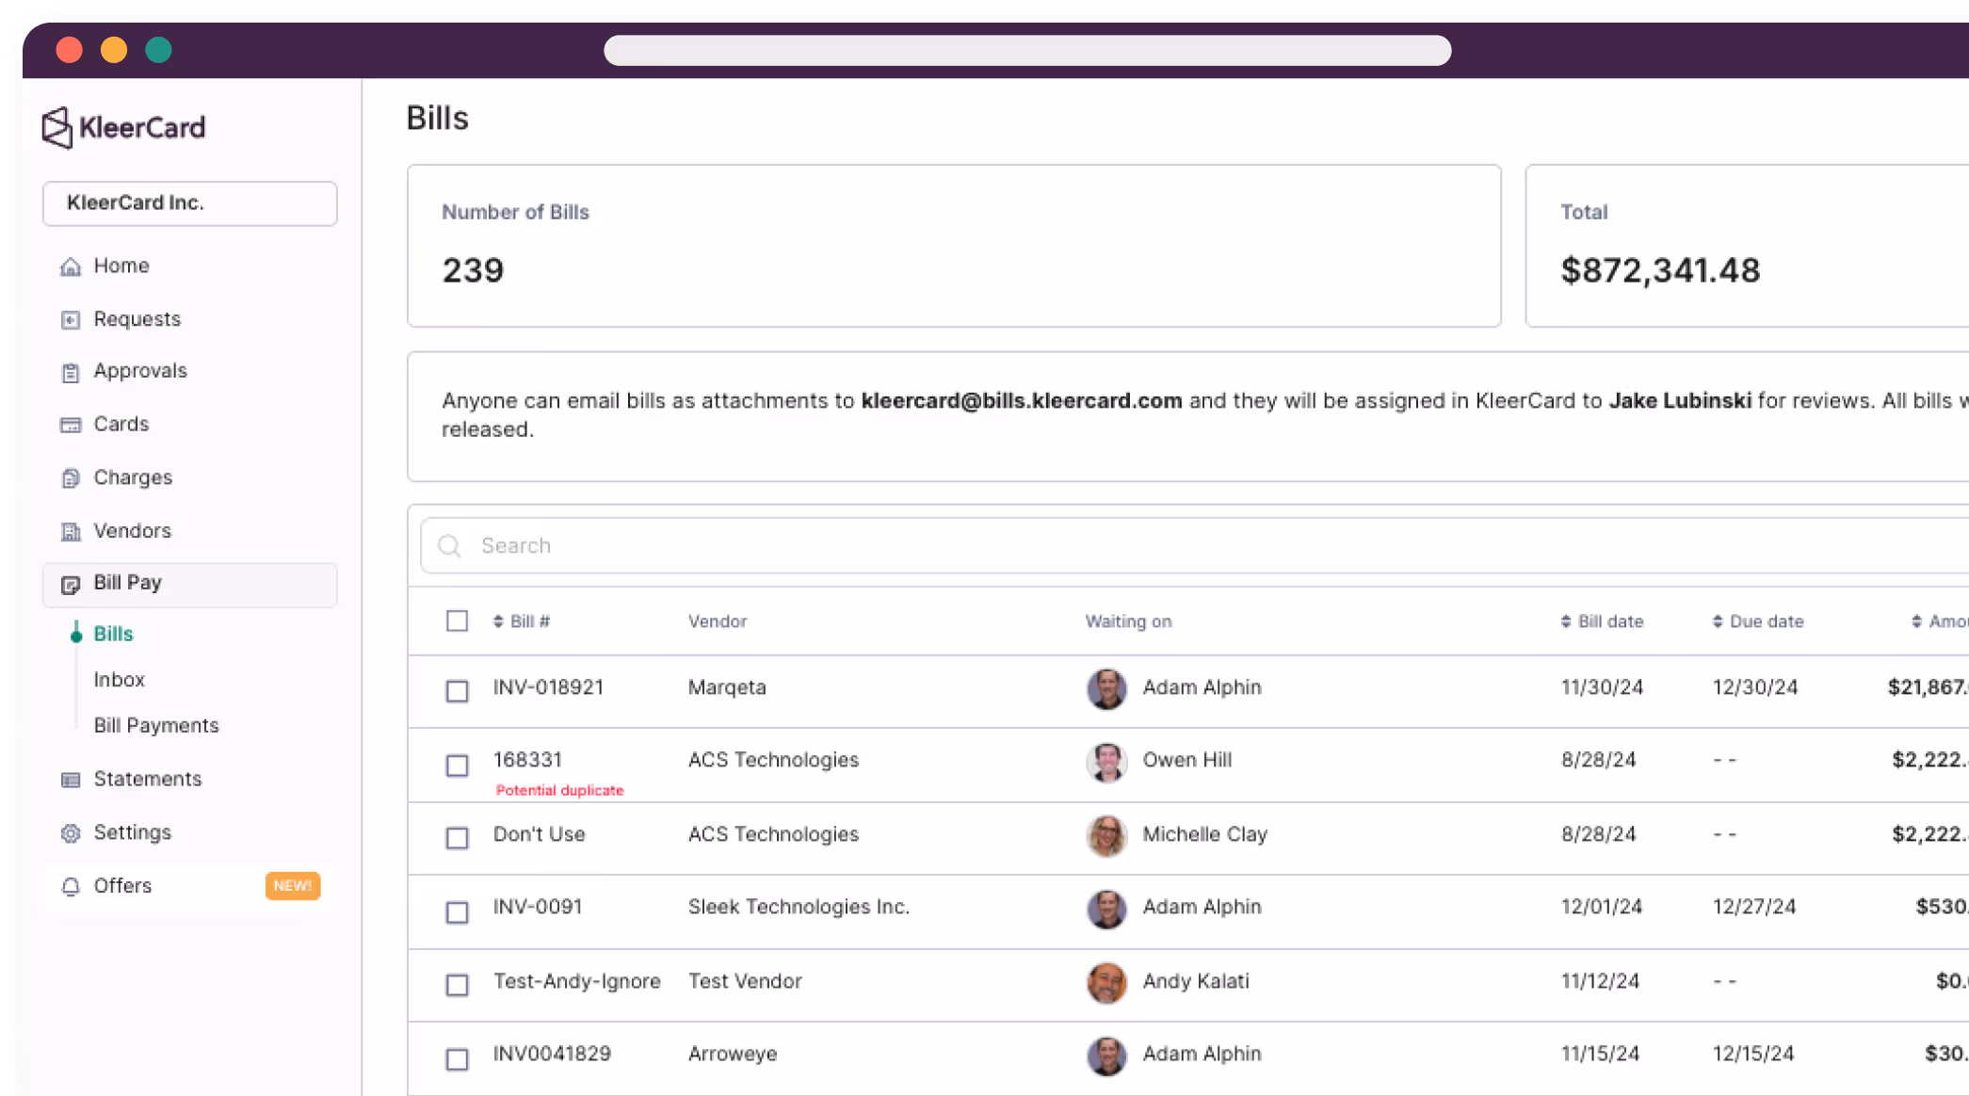
Task: Click the Requests sidebar icon
Action: point(71,320)
